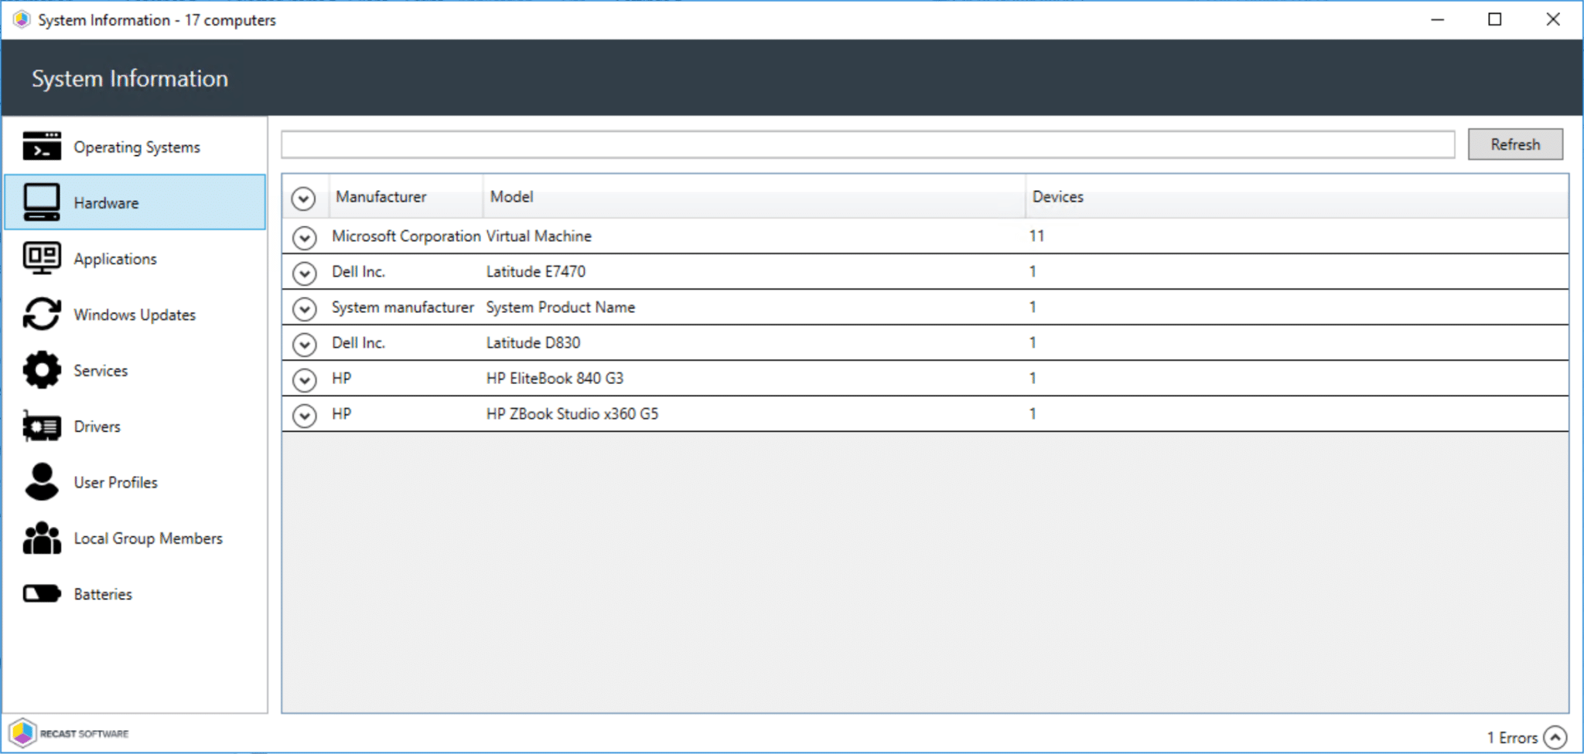The width and height of the screenshot is (1584, 754).
Task: Minimize the System Information window
Action: 1437,19
